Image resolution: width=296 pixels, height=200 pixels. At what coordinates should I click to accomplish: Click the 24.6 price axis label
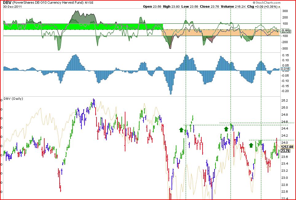(285, 122)
